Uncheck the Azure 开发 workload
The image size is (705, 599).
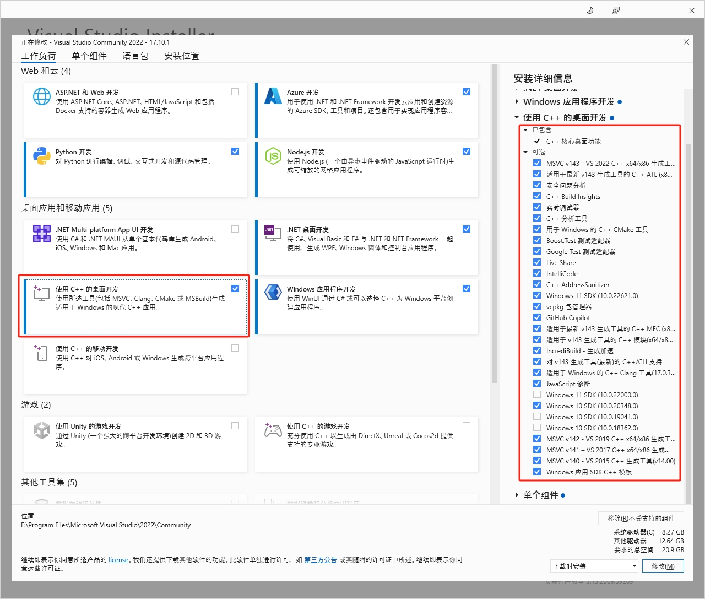click(x=467, y=92)
